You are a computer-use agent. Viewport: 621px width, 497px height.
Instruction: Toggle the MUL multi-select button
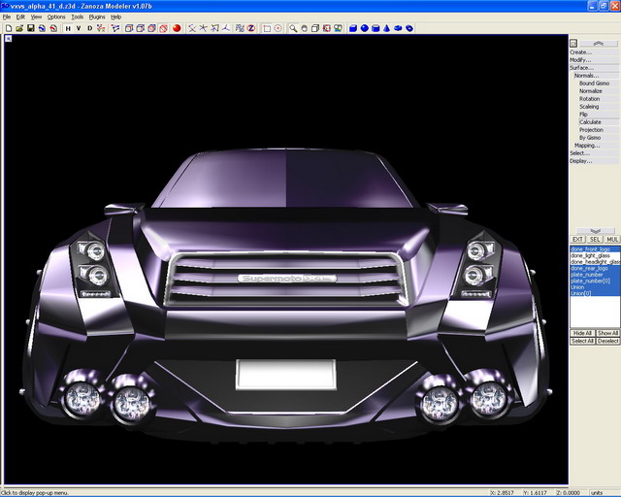pyautogui.click(x=612, y=240)
